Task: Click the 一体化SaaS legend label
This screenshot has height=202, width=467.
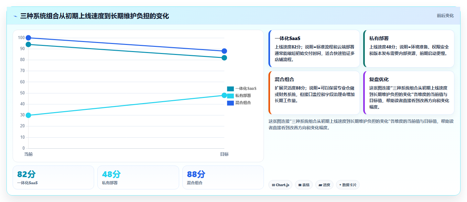Action: click(246, 89)
